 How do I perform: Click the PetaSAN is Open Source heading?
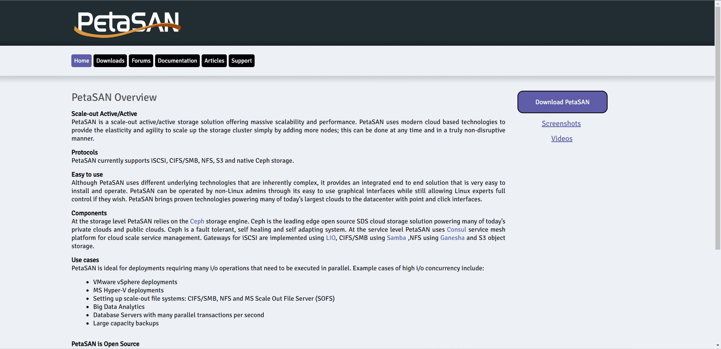coord(105,344)
